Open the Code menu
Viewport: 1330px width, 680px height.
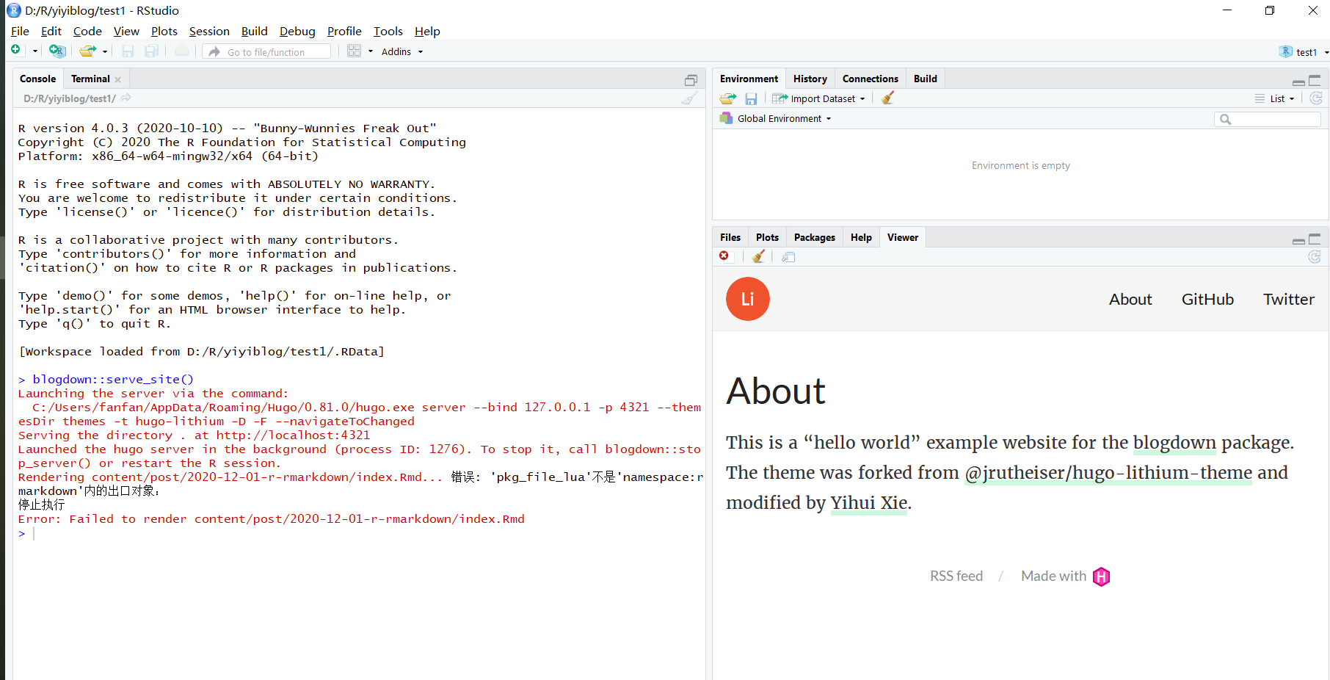tap(87, 31)
